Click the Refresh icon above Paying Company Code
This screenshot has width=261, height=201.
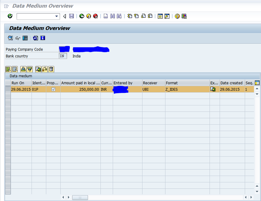35,38
